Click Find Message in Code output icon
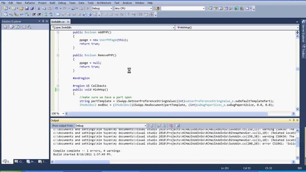Screen dimensions: 306x172 click(152, 126)
